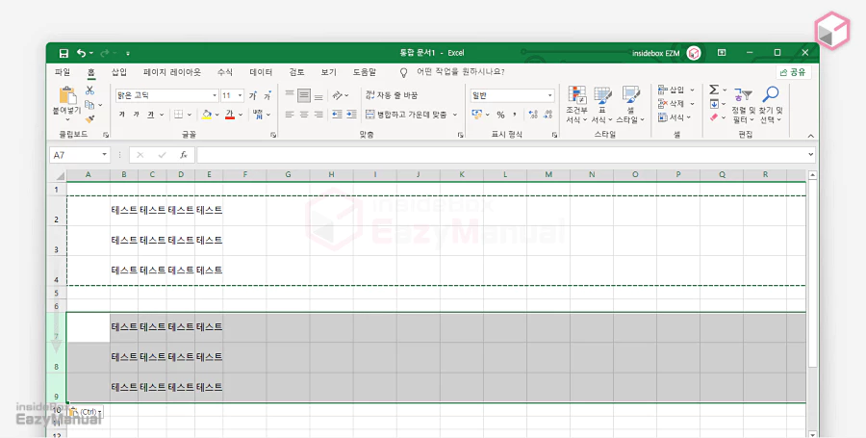Click the Increase Indent icon

pyautogui.click(x=351, y=115)
